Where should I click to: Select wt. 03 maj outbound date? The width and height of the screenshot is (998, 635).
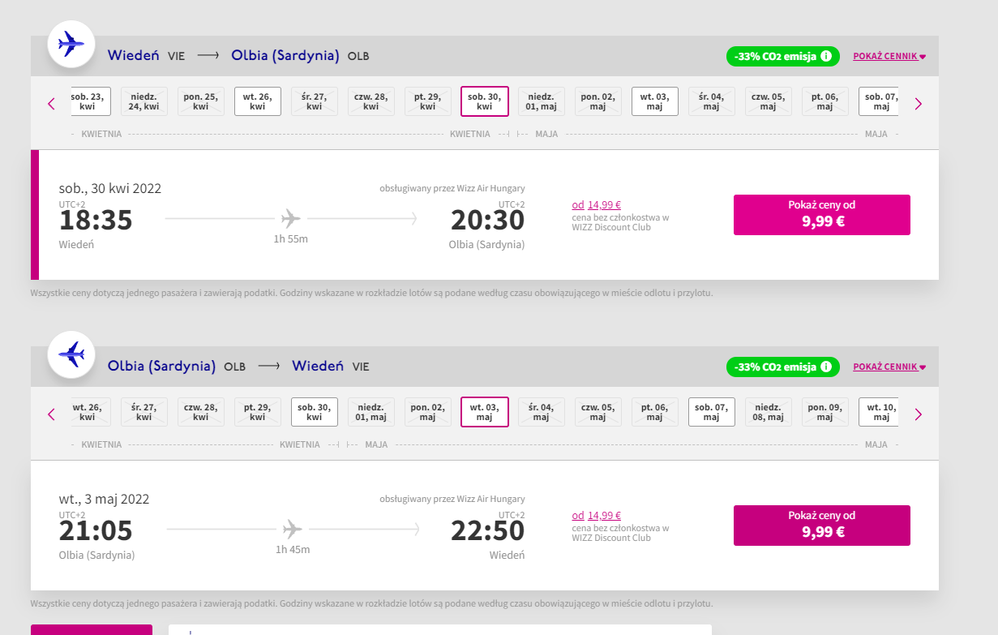[655, 101]
